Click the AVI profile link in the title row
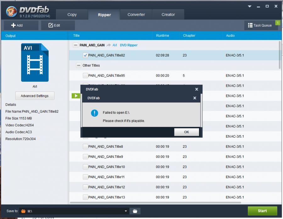Screen dimensions: 283x219 coord(114,45)
